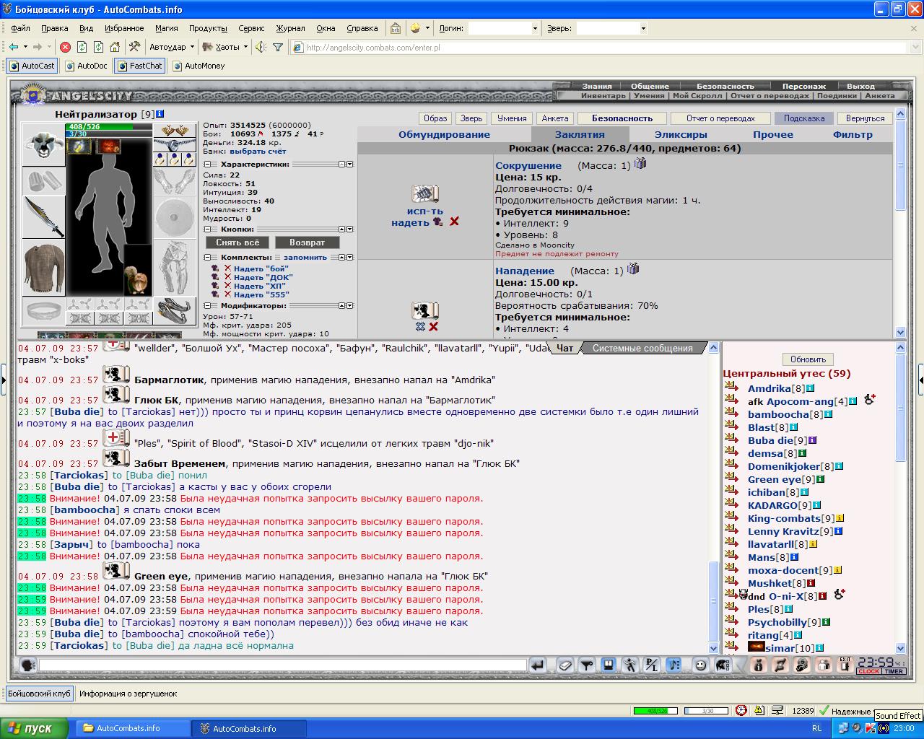
Task: Click the home icon in toolbar
Action: (x=115, y=47)
